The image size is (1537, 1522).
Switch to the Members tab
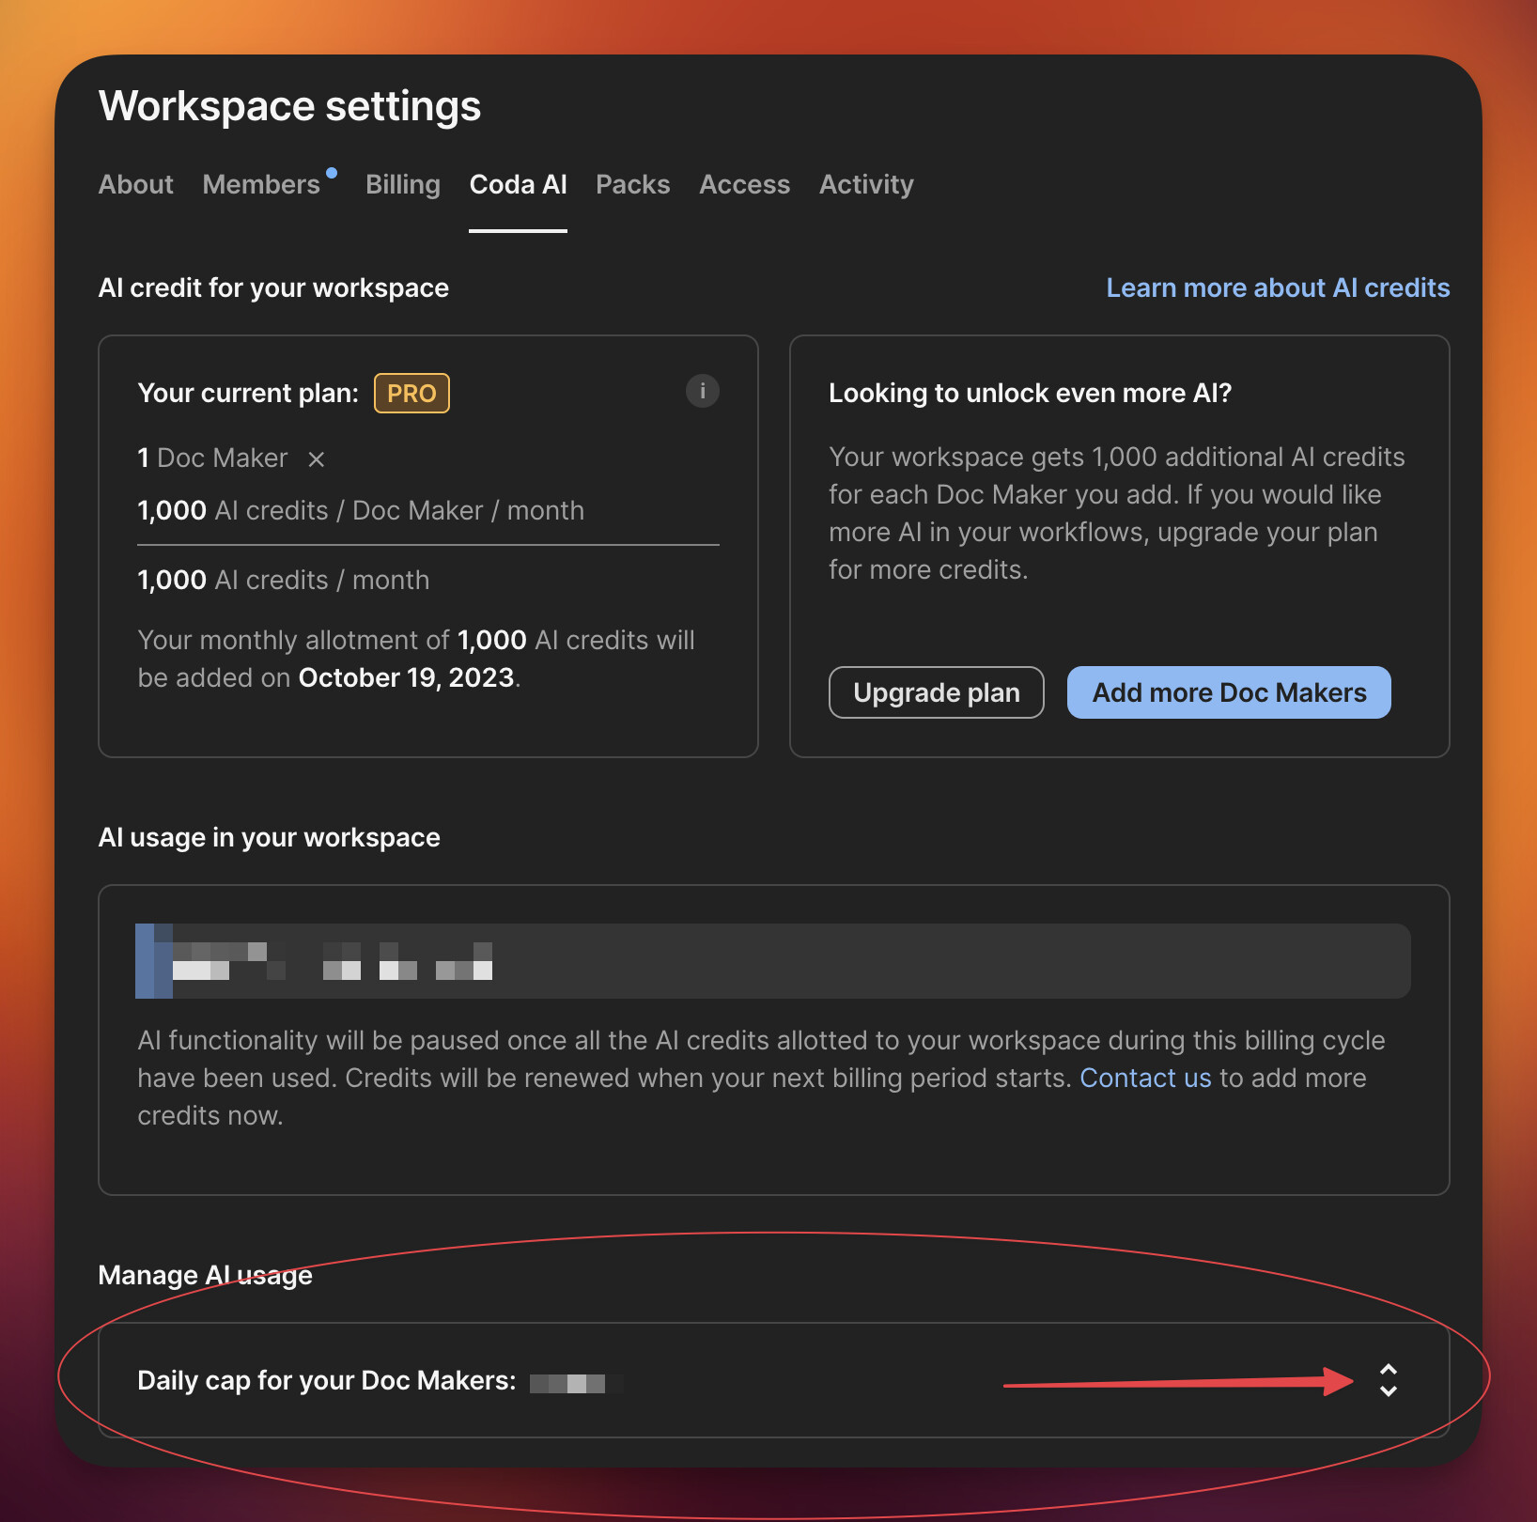point(261,184)
